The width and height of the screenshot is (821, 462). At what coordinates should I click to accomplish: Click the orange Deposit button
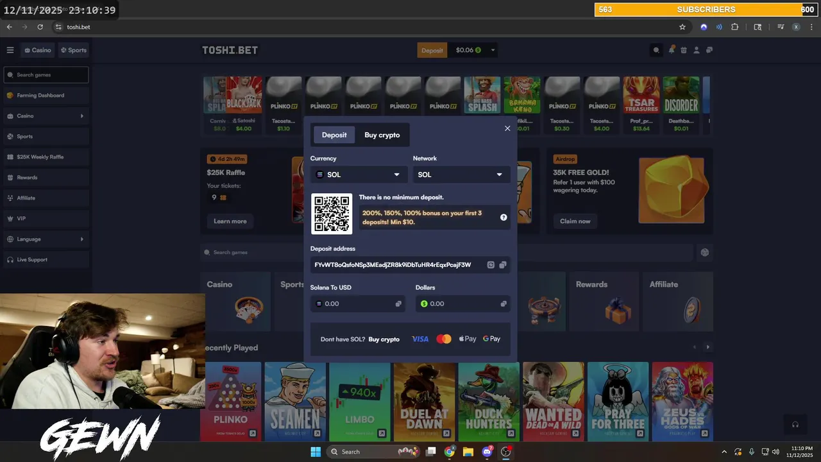click(432, 50)
